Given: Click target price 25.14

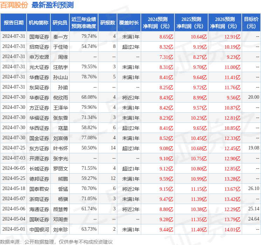Looking at the screenshot, I should (x=254, y=209).
